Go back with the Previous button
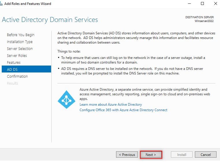220x164 pixels. point(127,154)
